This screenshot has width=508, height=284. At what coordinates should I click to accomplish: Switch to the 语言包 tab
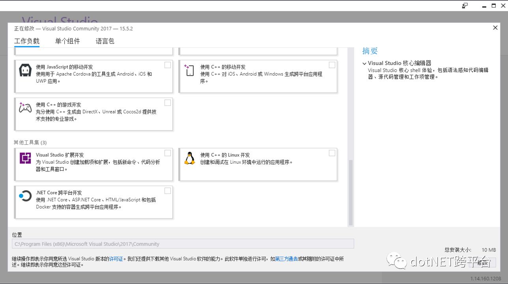coord(105,41)
